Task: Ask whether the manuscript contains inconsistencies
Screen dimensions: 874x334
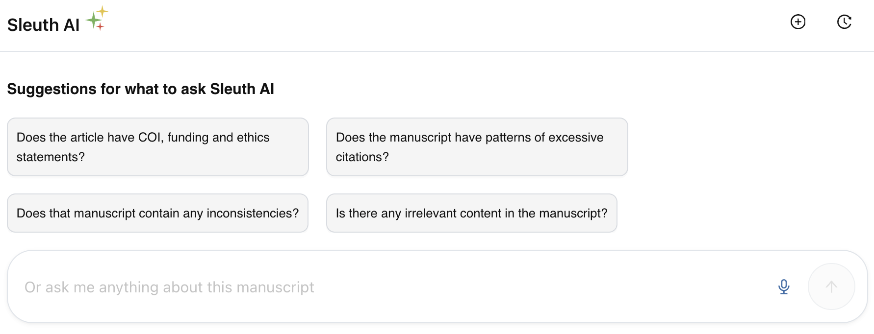Action: [x=157, y=213]
